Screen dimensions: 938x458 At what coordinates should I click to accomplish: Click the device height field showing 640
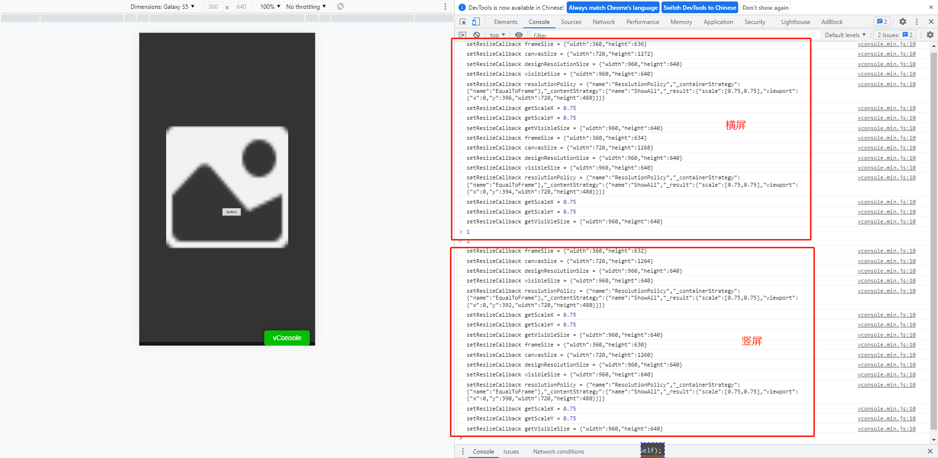[x=241, y=6]
